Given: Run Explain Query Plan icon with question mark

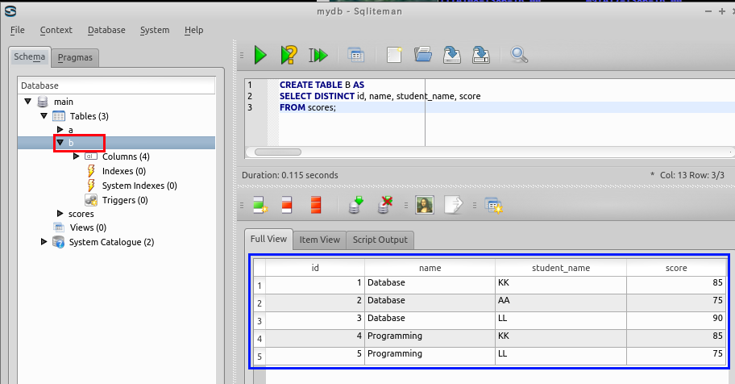Looking at the screenshot, I should click(x=289, y=55).
